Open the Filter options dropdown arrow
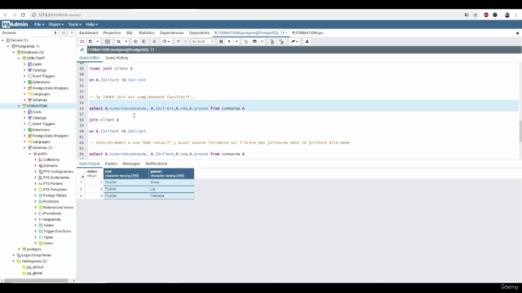Image resolution: width=522 pixels, height=293 pixels. click(x=185, y=42)
